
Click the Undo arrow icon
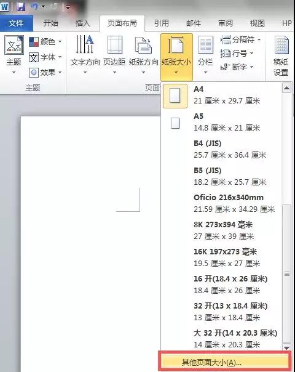click(34, 6)
